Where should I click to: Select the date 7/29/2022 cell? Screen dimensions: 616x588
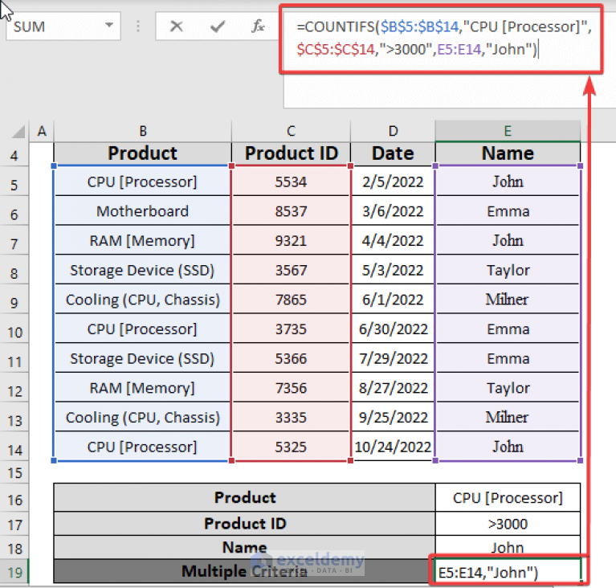pos(393,358)
